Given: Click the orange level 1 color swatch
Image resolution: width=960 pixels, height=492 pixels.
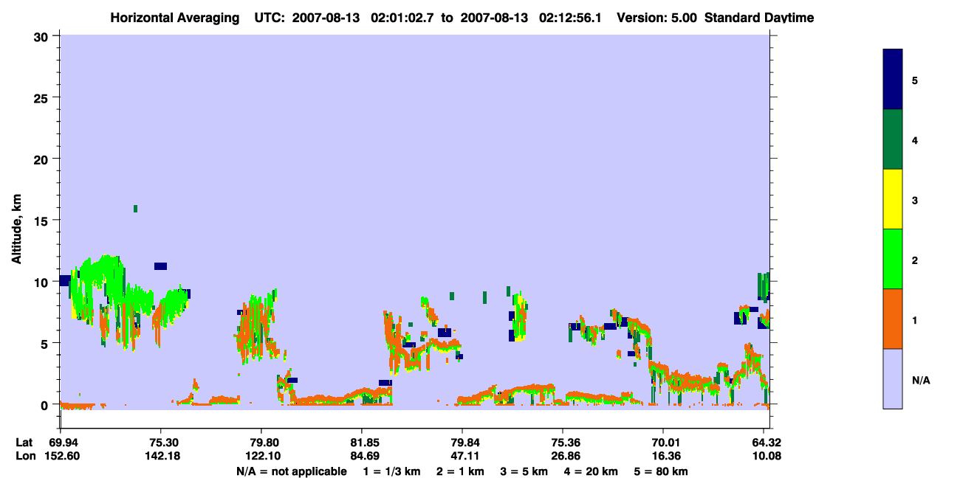Looking at the screenshot, I should [893, 319].
